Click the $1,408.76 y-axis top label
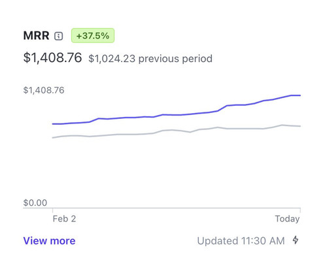327x262 pixels. tap(44, 90)
